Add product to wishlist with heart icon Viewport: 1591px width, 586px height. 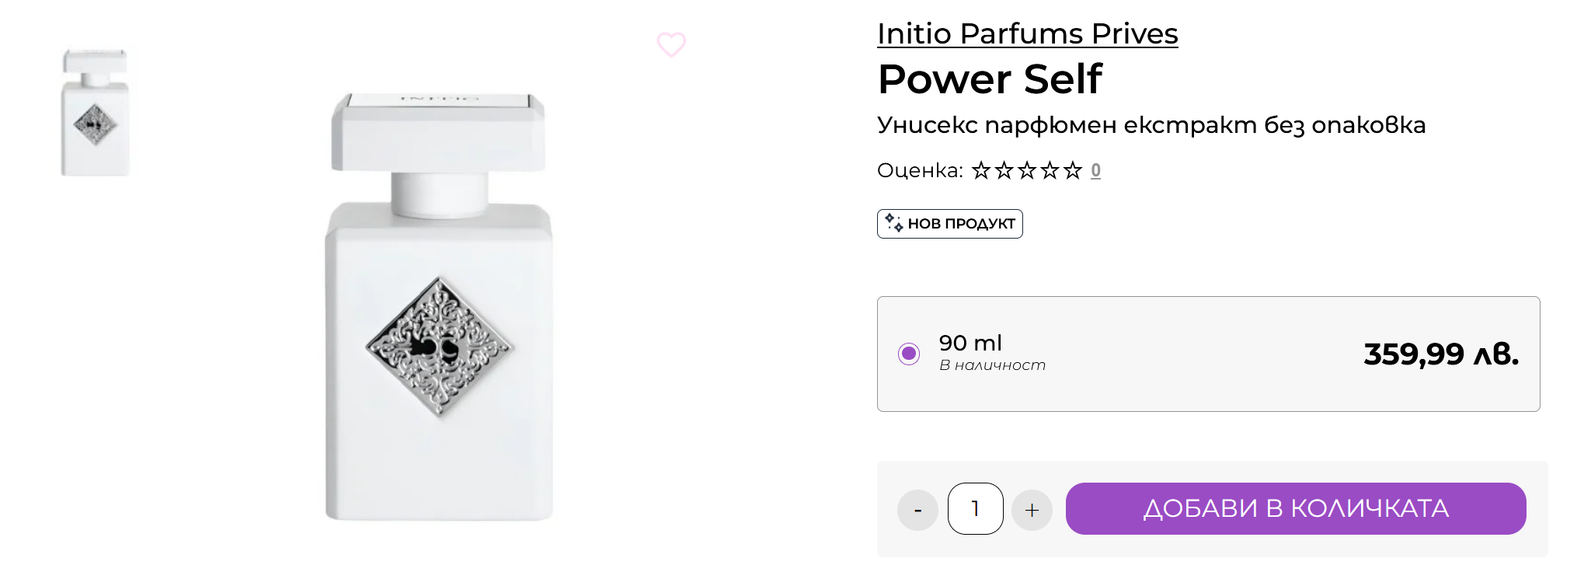click(x=671, y=44)
